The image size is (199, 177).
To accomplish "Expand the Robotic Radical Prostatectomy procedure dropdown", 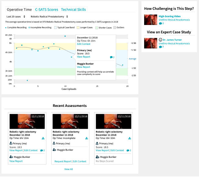I will point(49,16).
